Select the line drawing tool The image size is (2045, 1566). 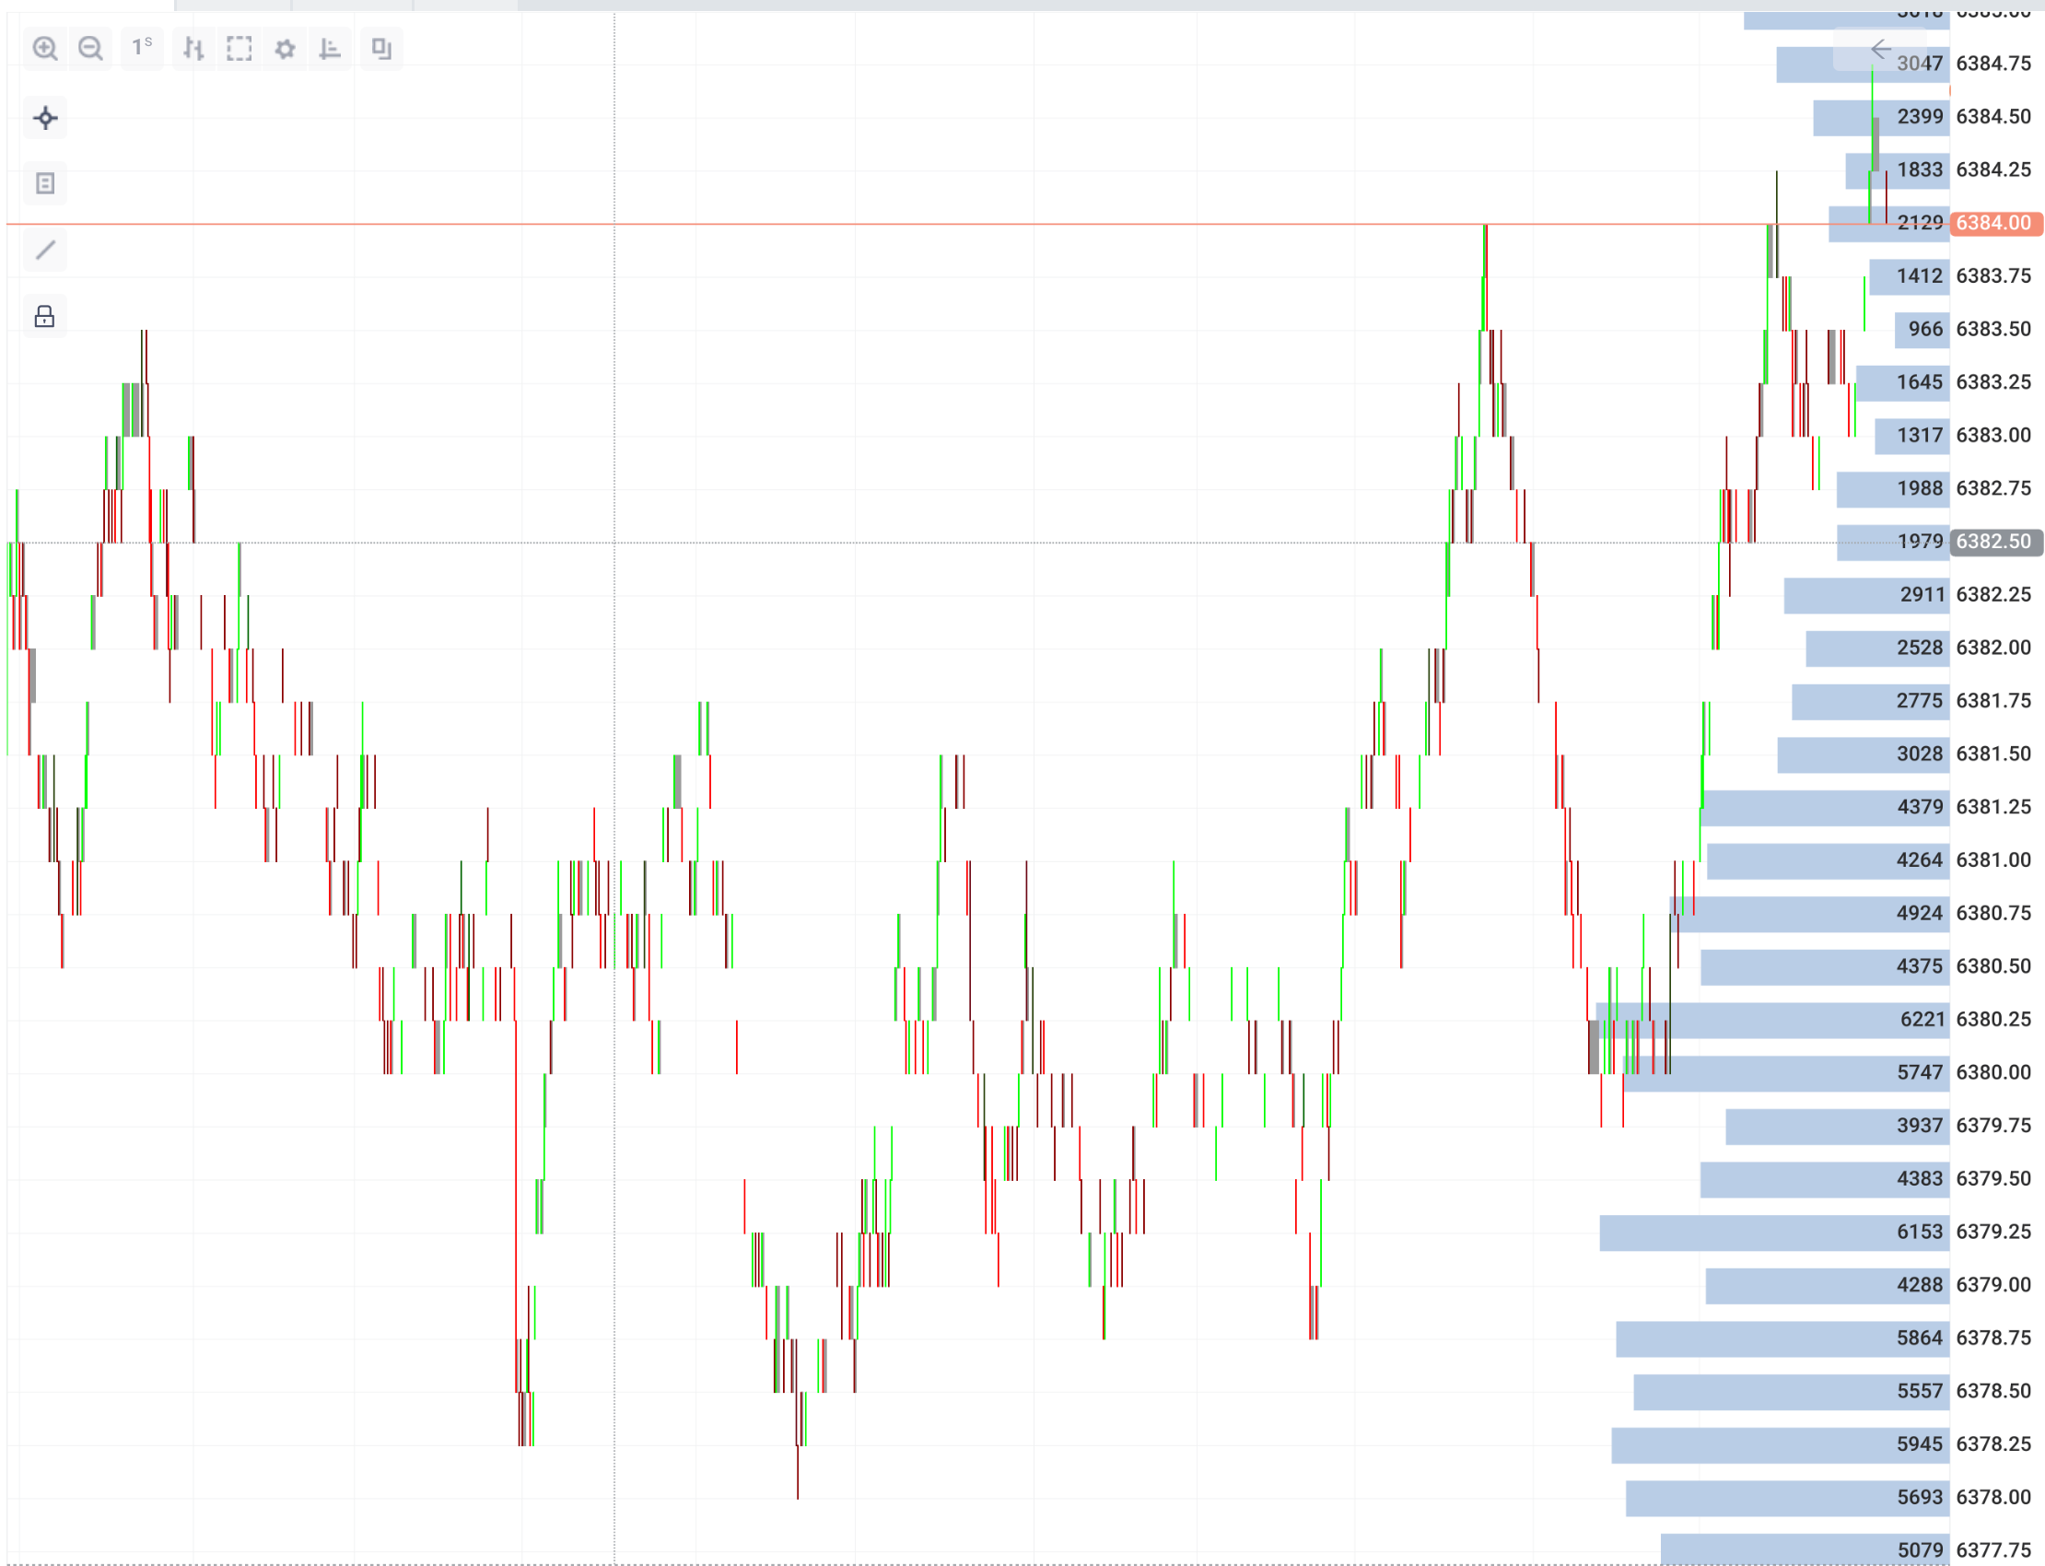(x=45, y=250)
